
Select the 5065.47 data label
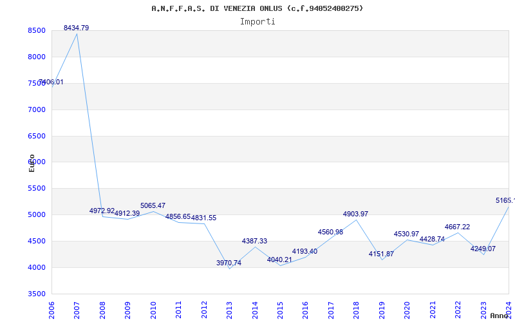pos(153,205)
